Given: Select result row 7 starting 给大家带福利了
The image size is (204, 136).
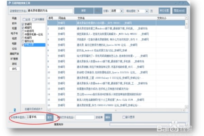Looking at the screenshot, I should (116, 56).
